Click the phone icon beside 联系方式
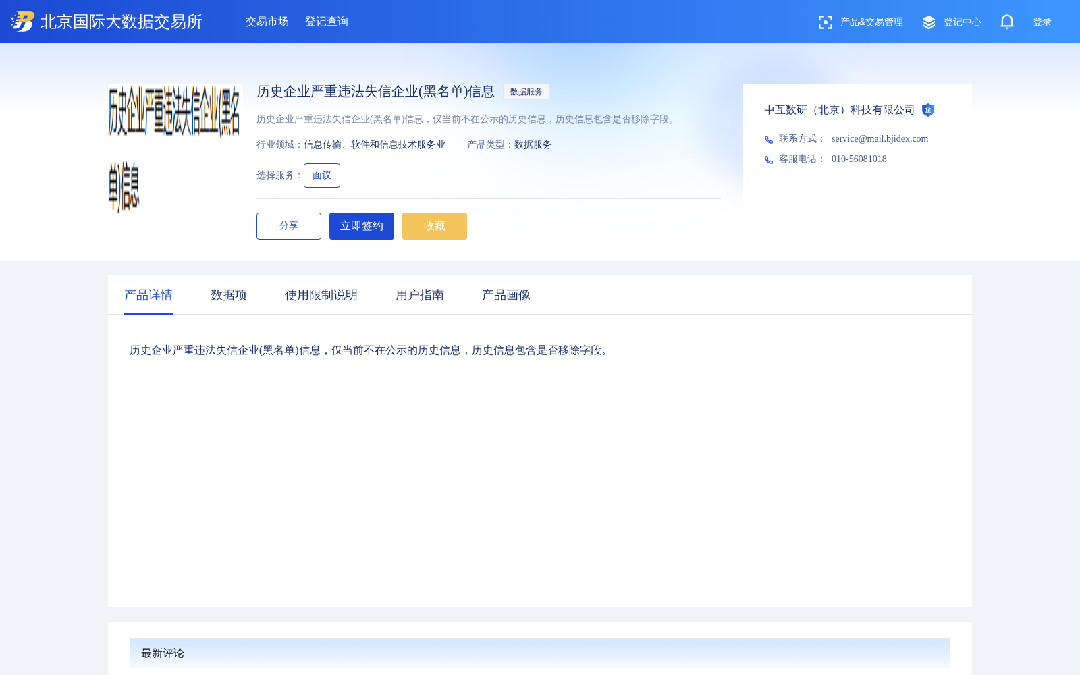This screenshot has width=1080, height=675. point(769,140)
